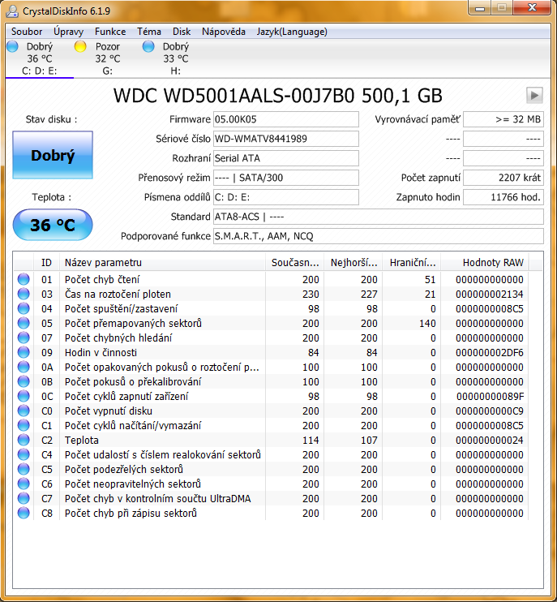Click status orb for attribute C5

[24, 469]
